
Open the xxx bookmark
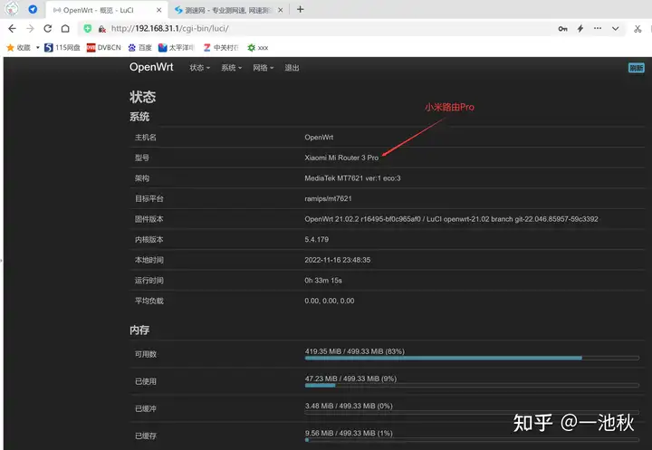point(258,47)
